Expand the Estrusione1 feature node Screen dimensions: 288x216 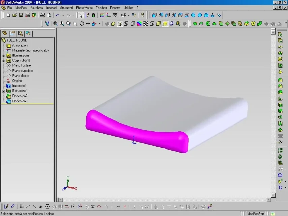[x=3, y=91]
